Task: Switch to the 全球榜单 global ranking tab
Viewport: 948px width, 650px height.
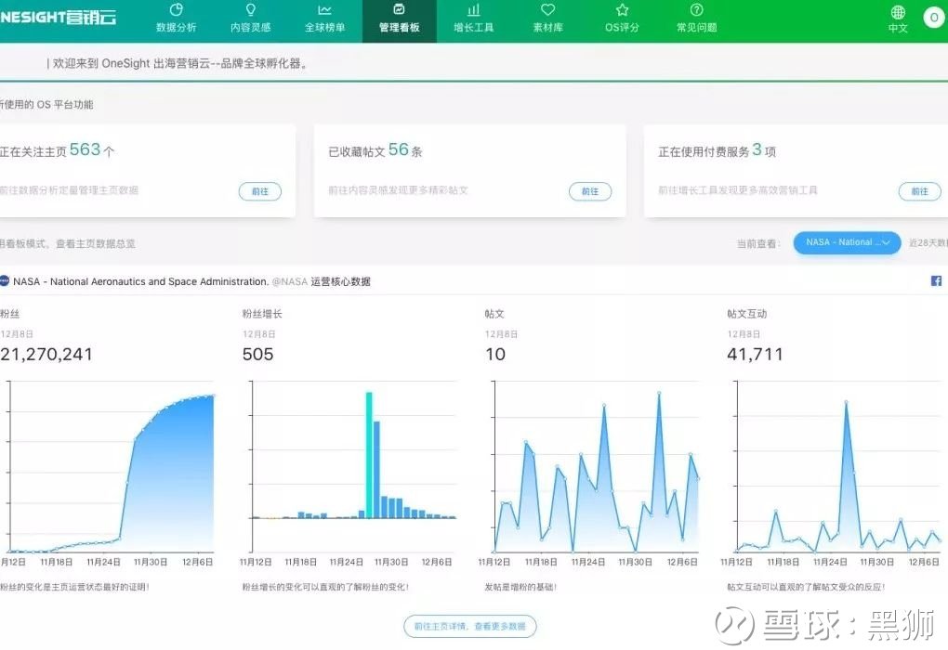Action: click(324, 19)
